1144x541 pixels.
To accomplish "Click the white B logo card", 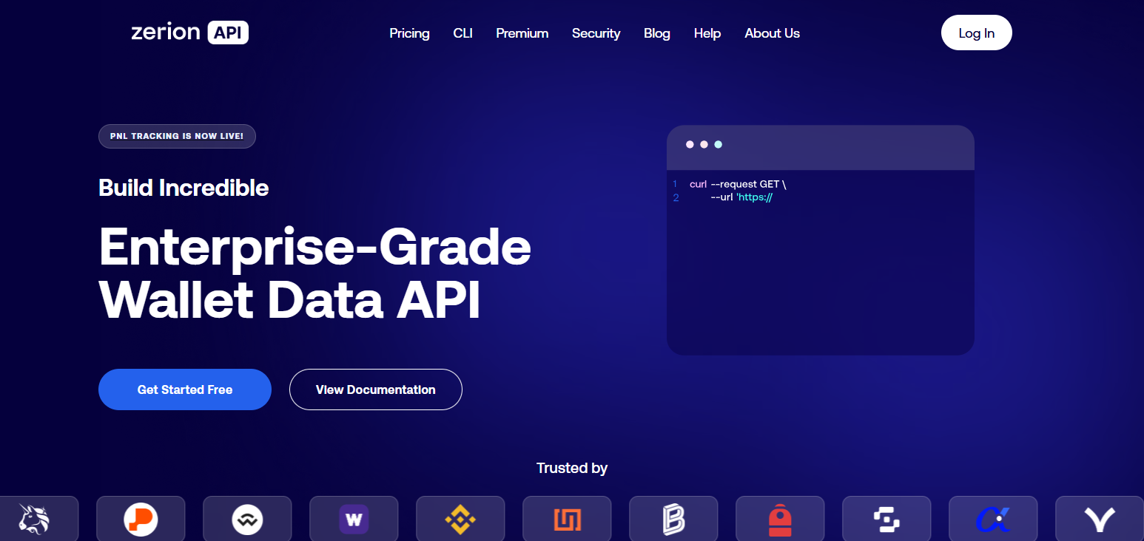I will coord(673,519).
